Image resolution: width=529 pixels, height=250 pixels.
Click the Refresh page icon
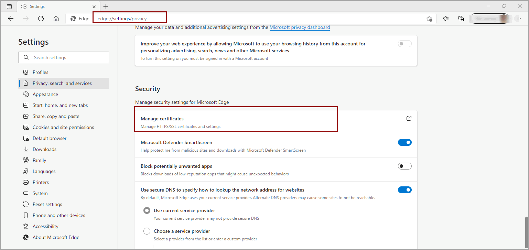(41, 19)
